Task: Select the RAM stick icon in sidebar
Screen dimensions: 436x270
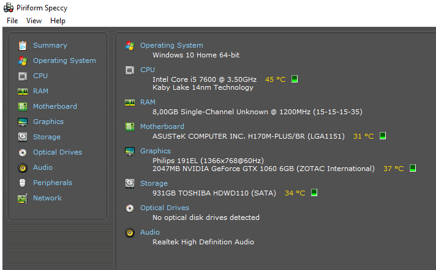Action: tap(23, 91)
